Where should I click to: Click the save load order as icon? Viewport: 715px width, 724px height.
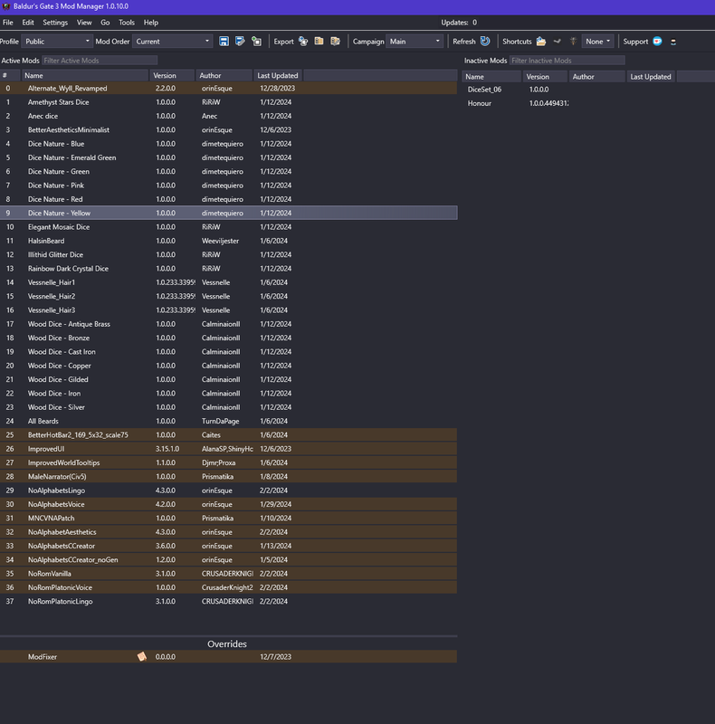point(240,42)
